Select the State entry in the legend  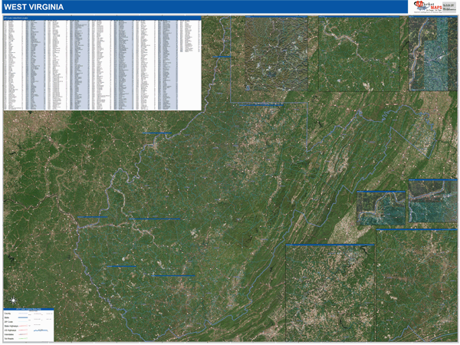[x=7, y=317]
